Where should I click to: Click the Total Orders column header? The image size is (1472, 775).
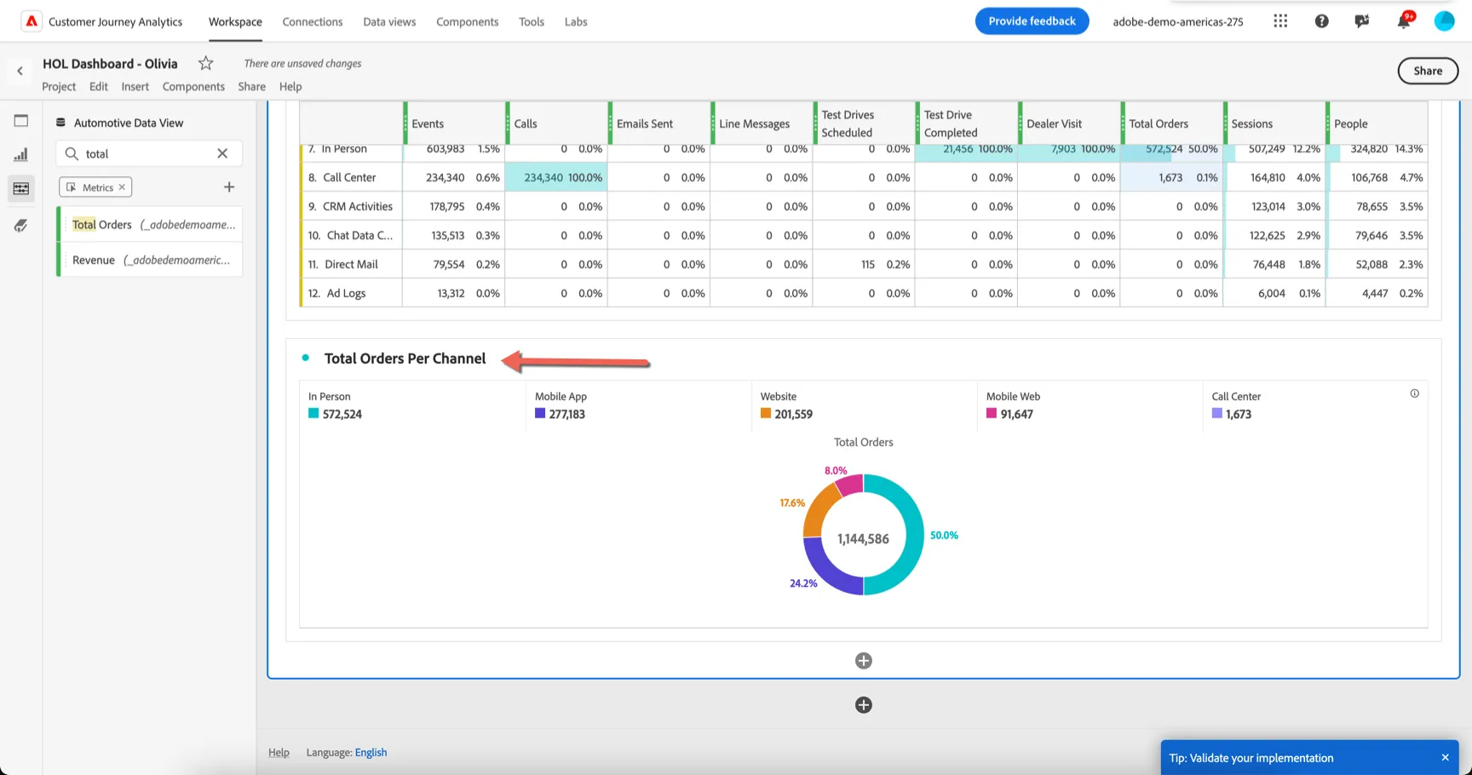coord(1171,123)
